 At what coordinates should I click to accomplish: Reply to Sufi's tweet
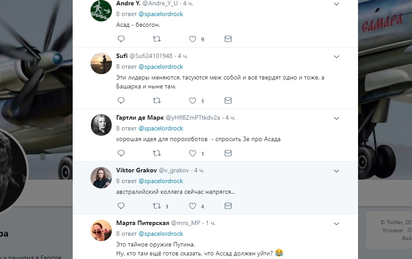click(121, 100)
